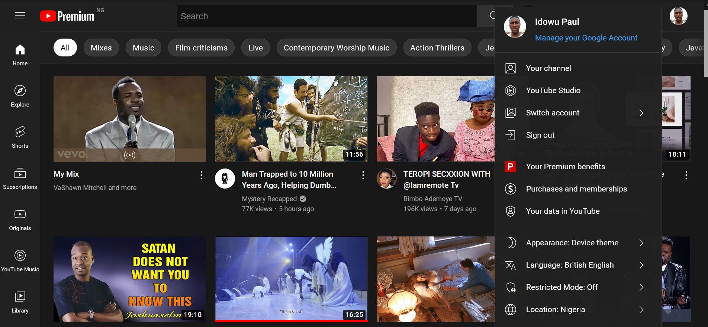Open Language: British English setting
The width and height of the screenshot is (708, 327).
578,265
